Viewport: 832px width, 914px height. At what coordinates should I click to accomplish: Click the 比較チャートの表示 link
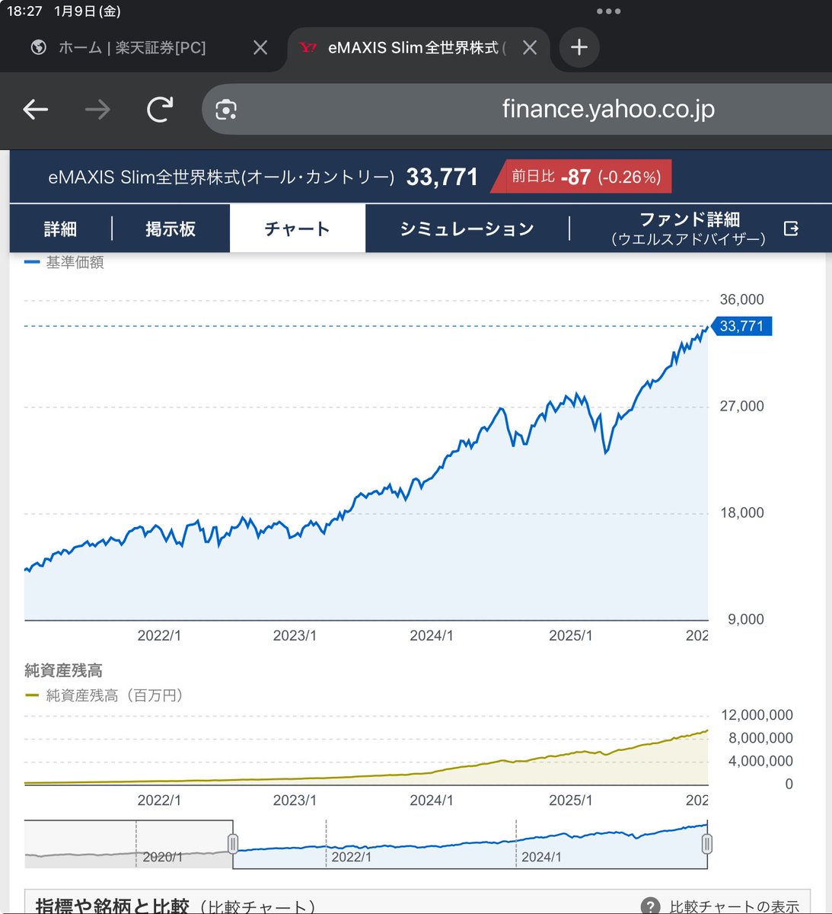coord(735,906)
